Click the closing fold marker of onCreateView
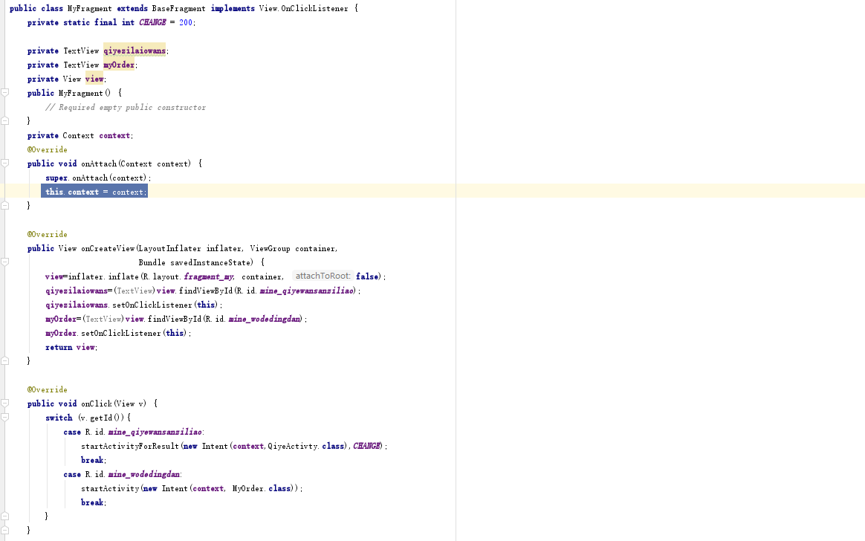Viewport: 865px width, 541px height. click(5, 360)
